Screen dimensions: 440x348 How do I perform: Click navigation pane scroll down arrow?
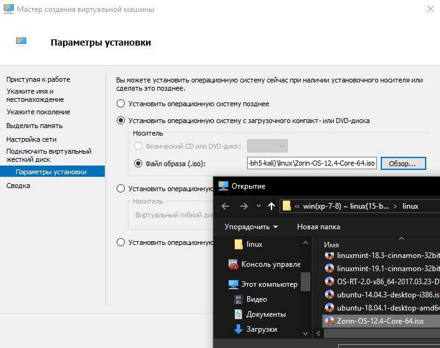(x=305, y=334)
